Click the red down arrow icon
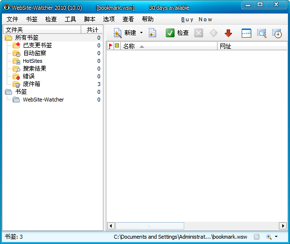 [228, 33]
